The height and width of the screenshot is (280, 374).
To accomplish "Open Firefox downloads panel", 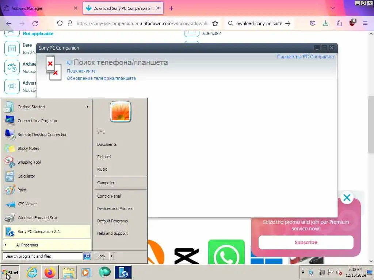I will tap(325, 23).
